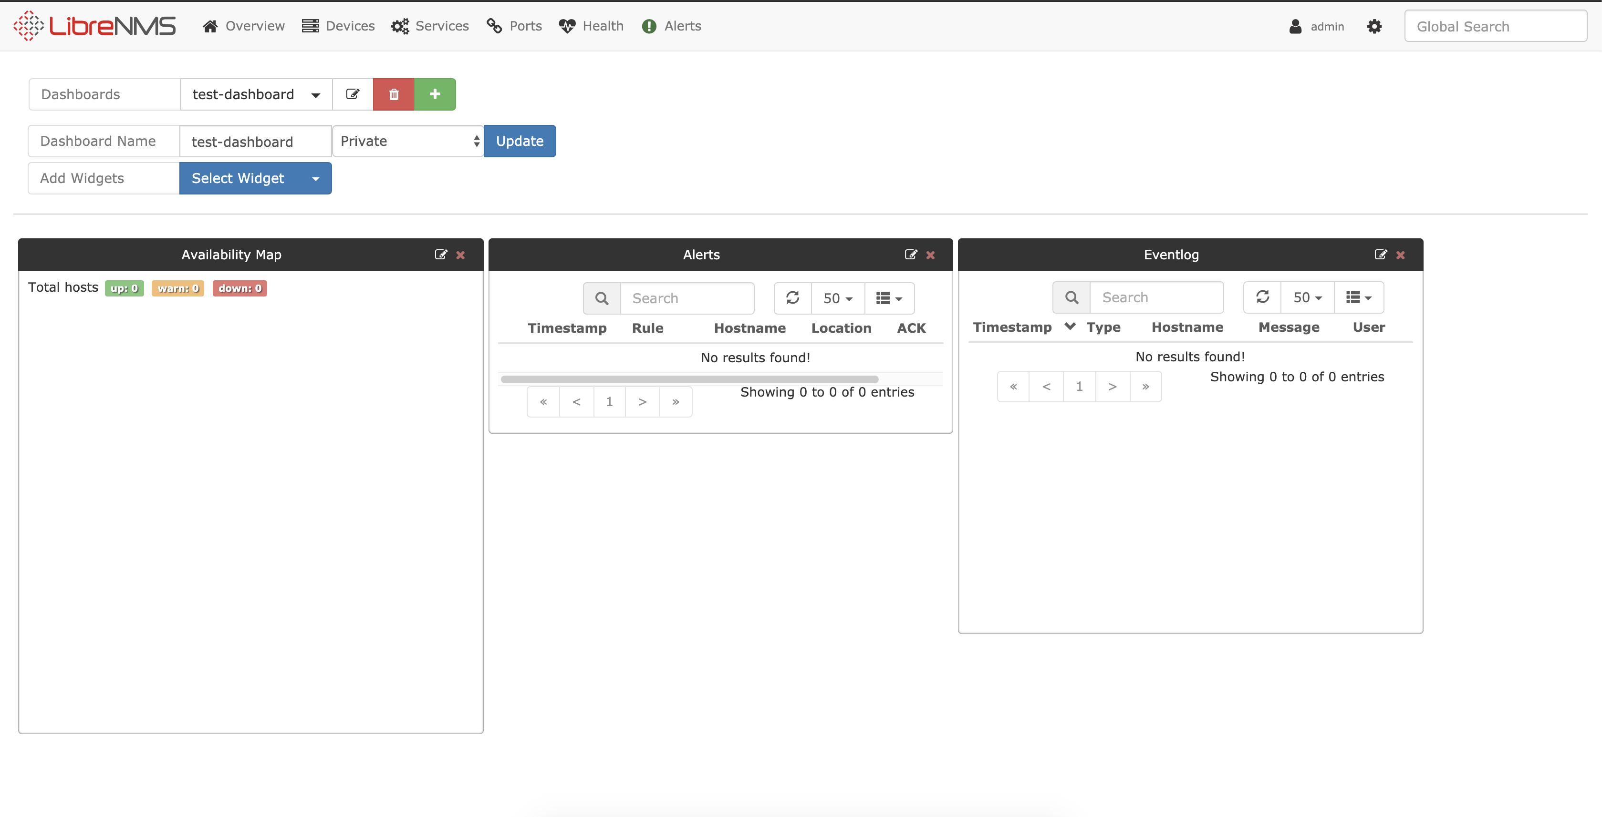Click the green add dashboard plus icon
The image size is (1602, 817).
(x=435, y=94)
